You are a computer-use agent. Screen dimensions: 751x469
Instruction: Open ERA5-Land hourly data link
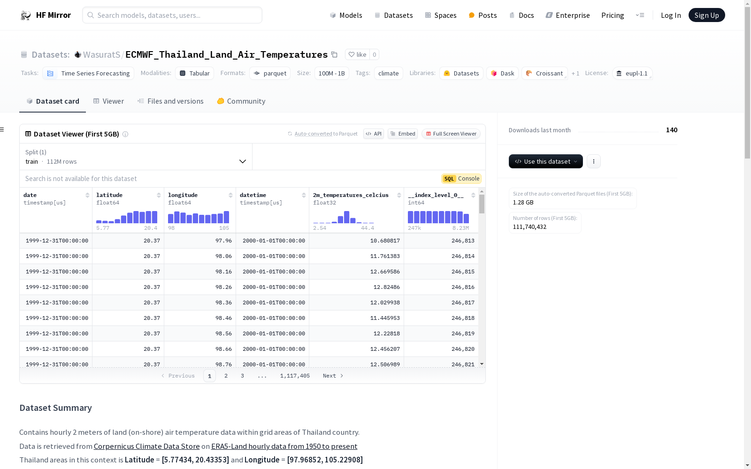(284, 446)
